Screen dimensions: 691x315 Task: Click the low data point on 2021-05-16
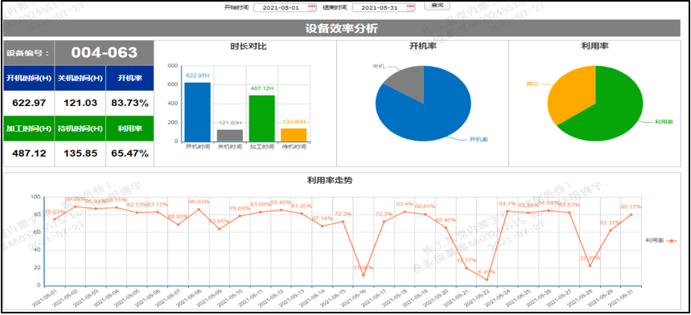pos(364,276)
